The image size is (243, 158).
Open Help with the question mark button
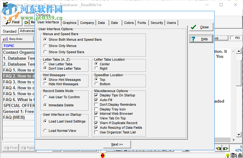(x=201, y=39)
